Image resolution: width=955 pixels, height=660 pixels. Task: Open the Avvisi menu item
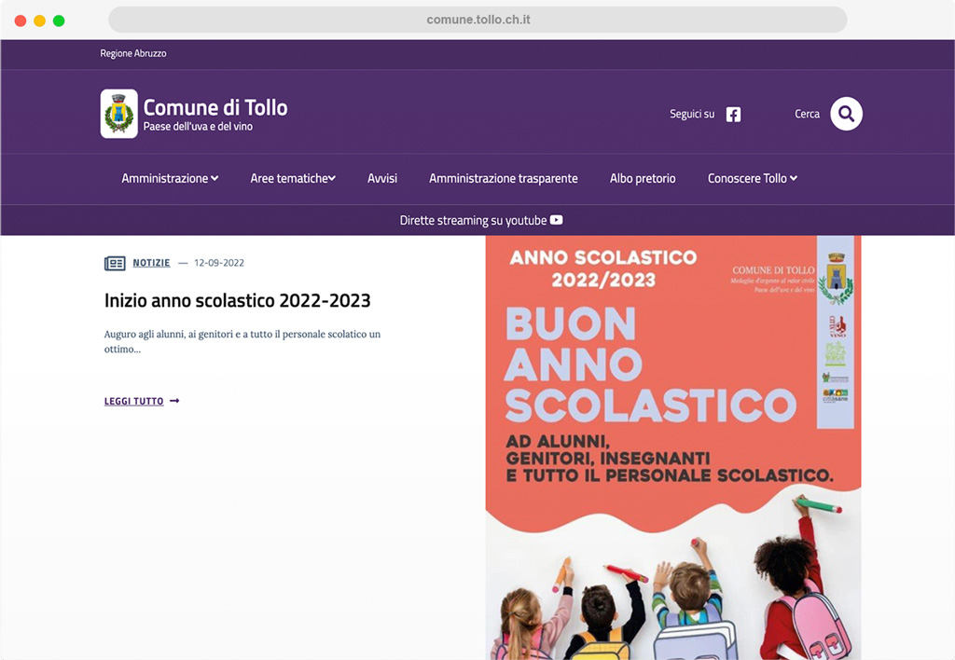pos(382,178)
